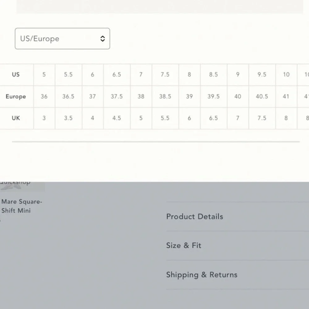Viewport: 309px width, 309px height.
Task: Pick UK size 3 cell
Action: [x=44, y=118]
